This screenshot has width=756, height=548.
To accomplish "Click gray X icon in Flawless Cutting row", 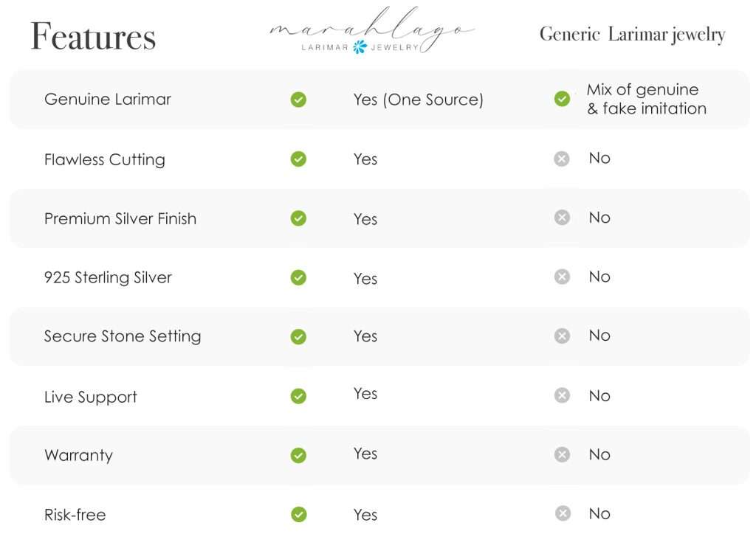I will point(562,159).
